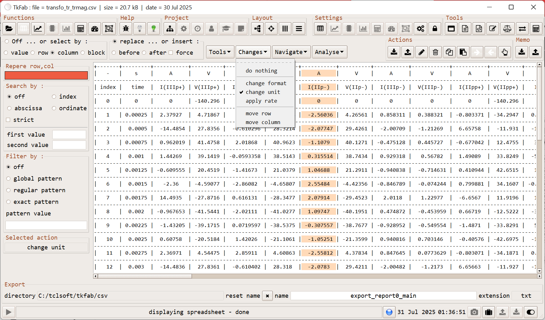Enable the 'force' checkbox

171,53
